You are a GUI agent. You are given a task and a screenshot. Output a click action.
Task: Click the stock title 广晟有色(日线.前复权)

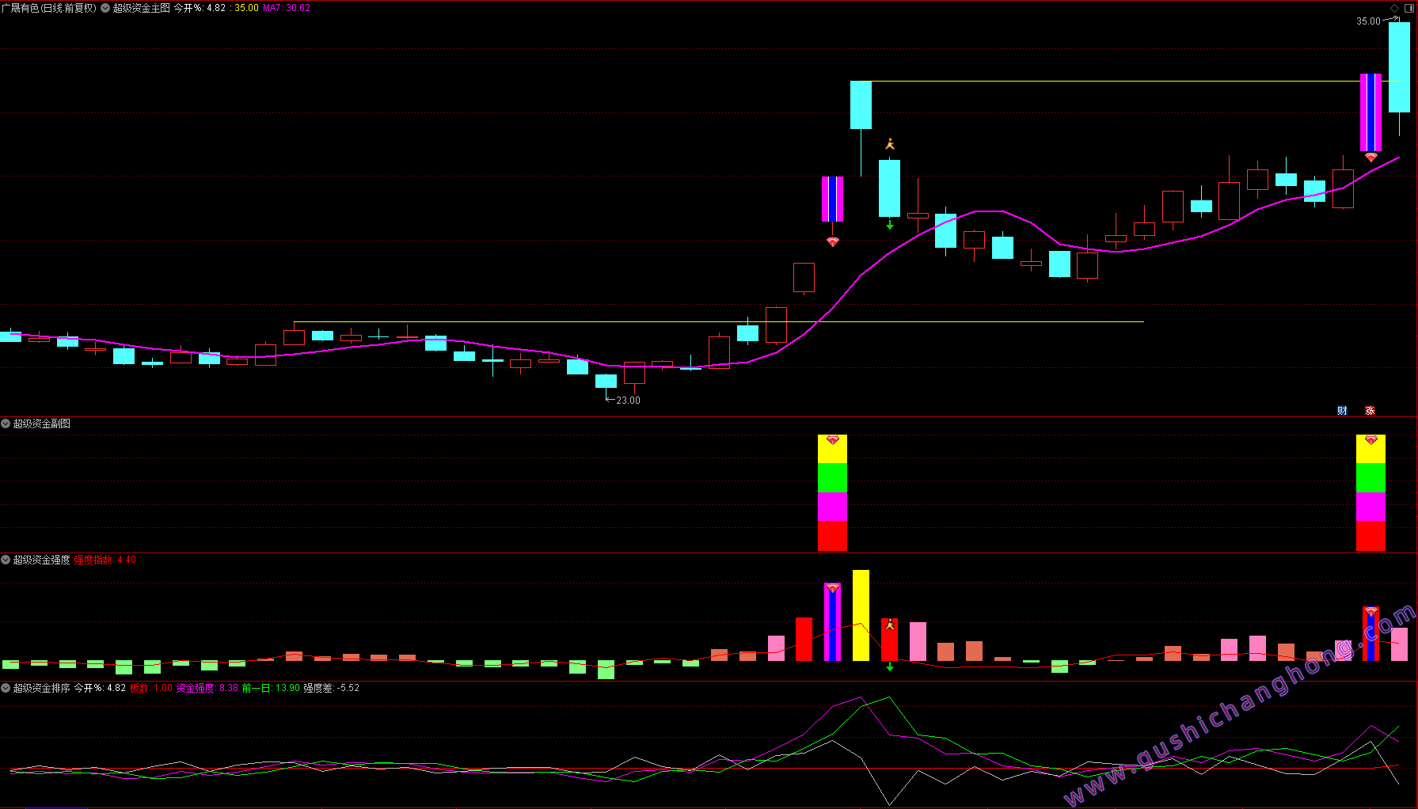pyautogui.click(x=49, y=8)
